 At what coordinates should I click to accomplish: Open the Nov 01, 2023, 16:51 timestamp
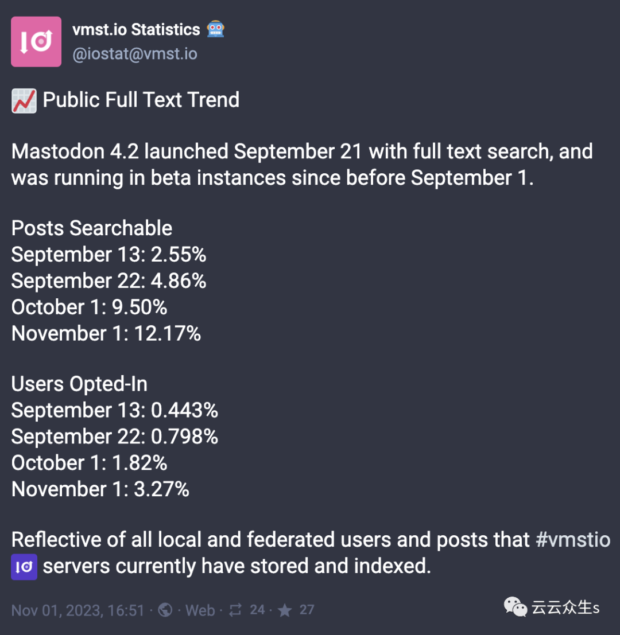click(x=77, y=610)
